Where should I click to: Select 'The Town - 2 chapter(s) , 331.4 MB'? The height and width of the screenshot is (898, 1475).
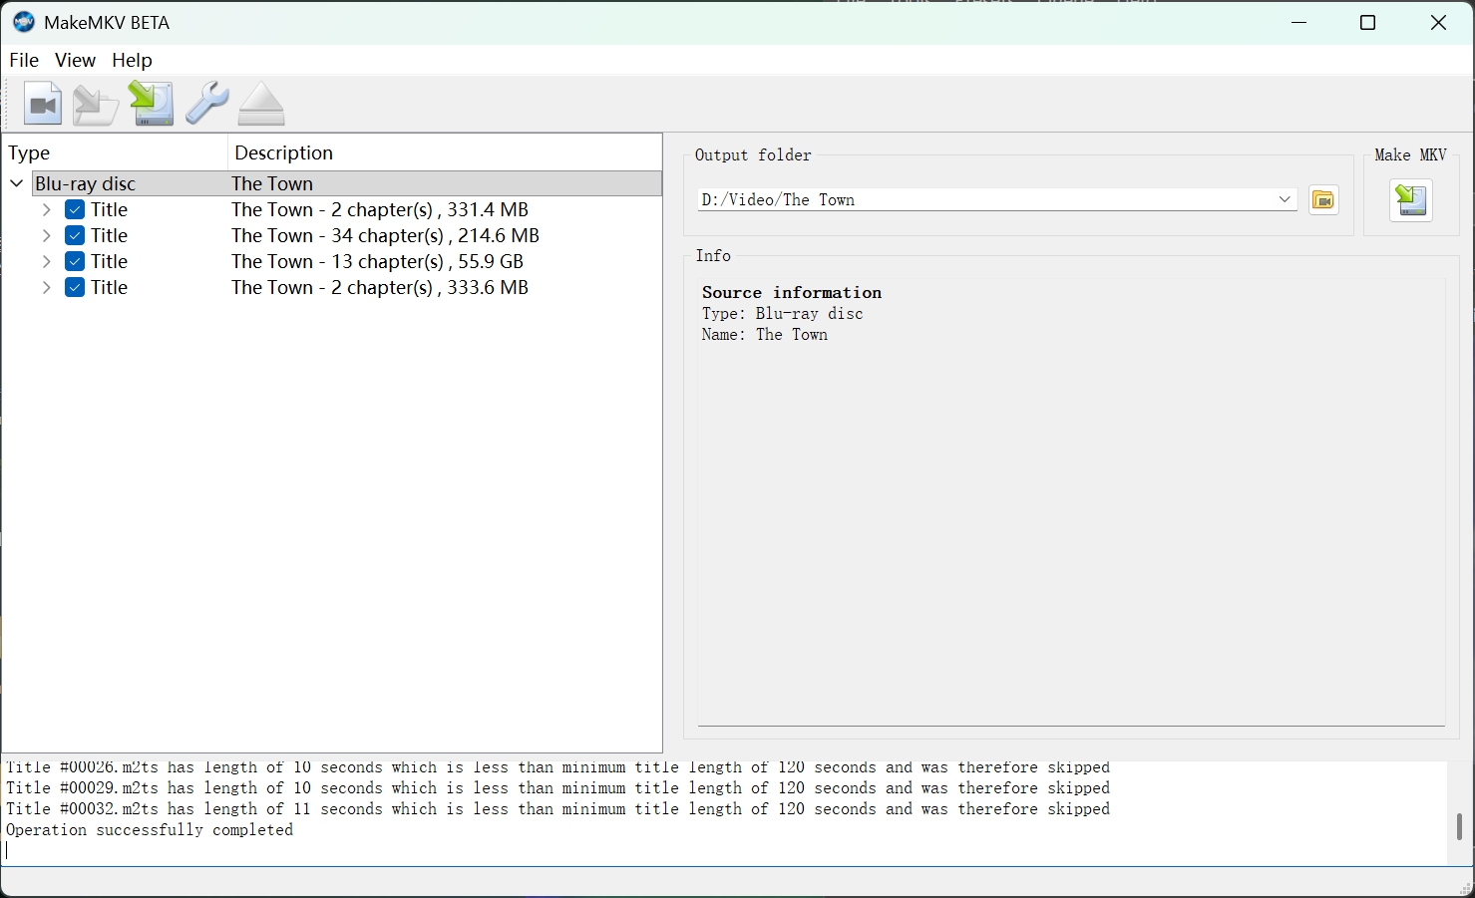[380, 209]
